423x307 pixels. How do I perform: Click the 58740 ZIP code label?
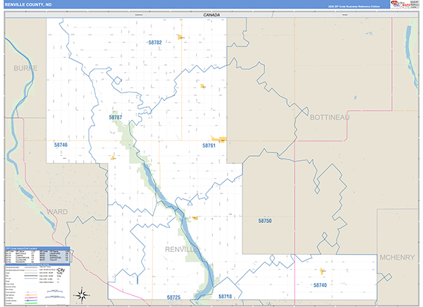point(320,285)
